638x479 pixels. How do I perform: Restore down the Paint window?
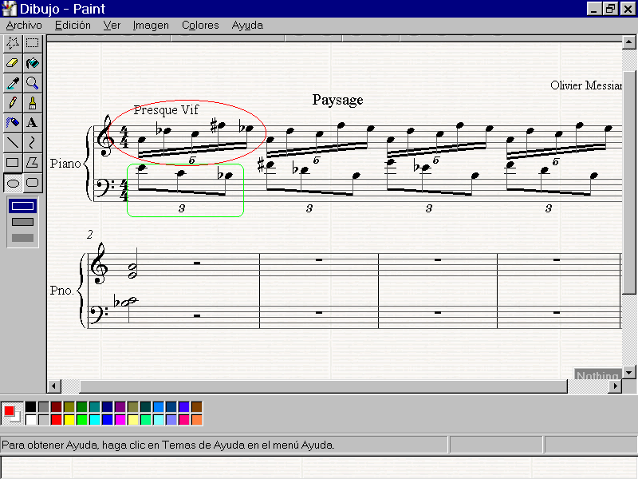pos(610,9)
